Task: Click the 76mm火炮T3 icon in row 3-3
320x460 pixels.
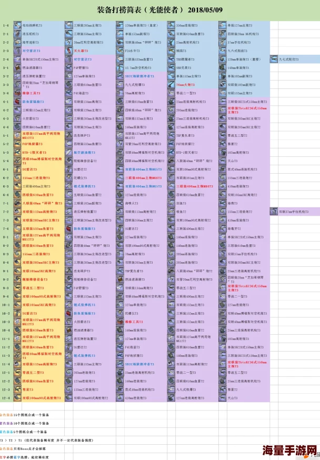Action: [171, 85]
